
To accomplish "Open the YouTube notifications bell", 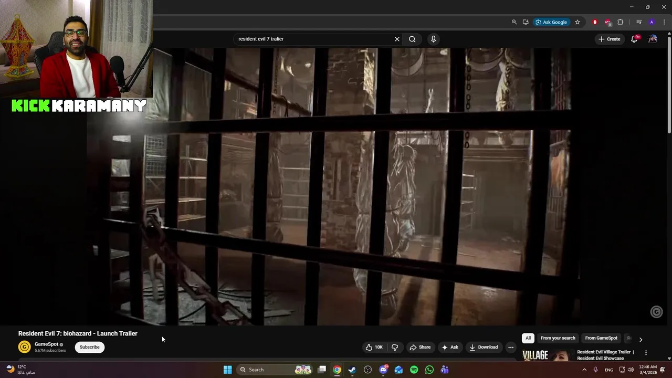I will click(634, 39).
